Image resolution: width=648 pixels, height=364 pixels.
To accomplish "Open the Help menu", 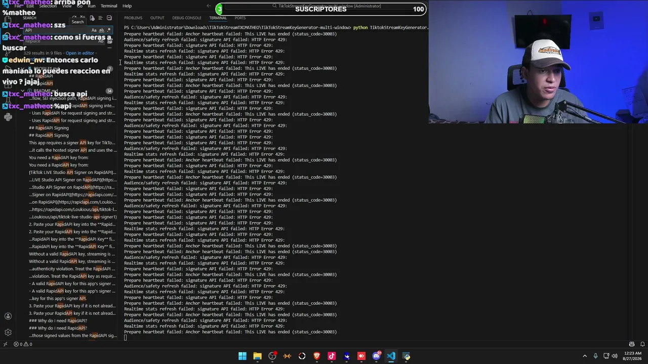I will pos(127,6).
